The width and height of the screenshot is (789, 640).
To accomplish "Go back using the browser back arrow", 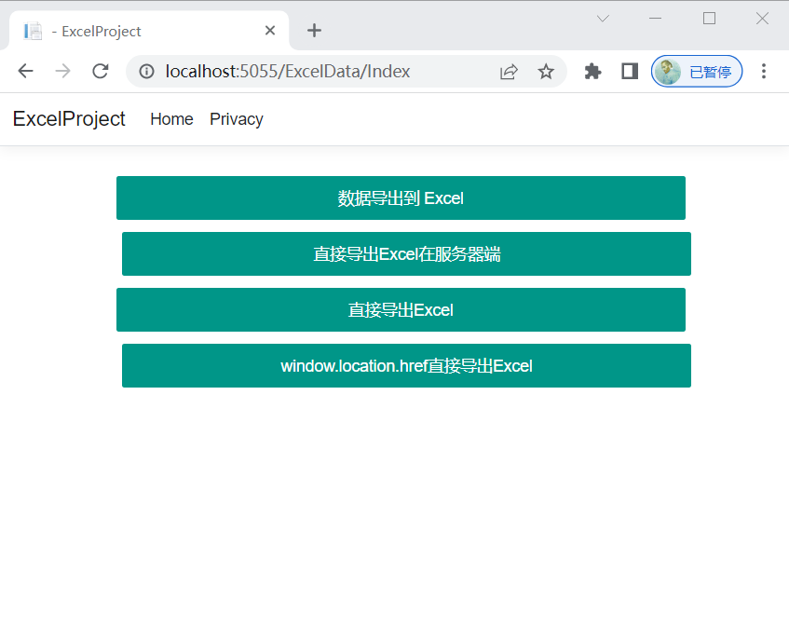I will click(x=25, y=71).
